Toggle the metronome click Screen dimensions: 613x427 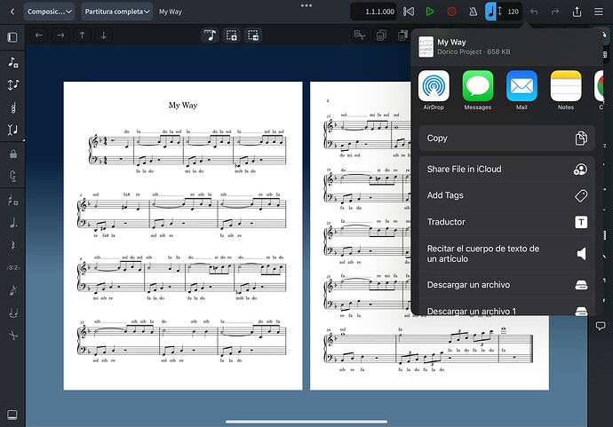tap(473, 12)
